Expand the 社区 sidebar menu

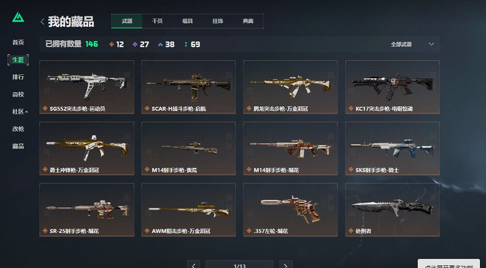tap(20, 111)
